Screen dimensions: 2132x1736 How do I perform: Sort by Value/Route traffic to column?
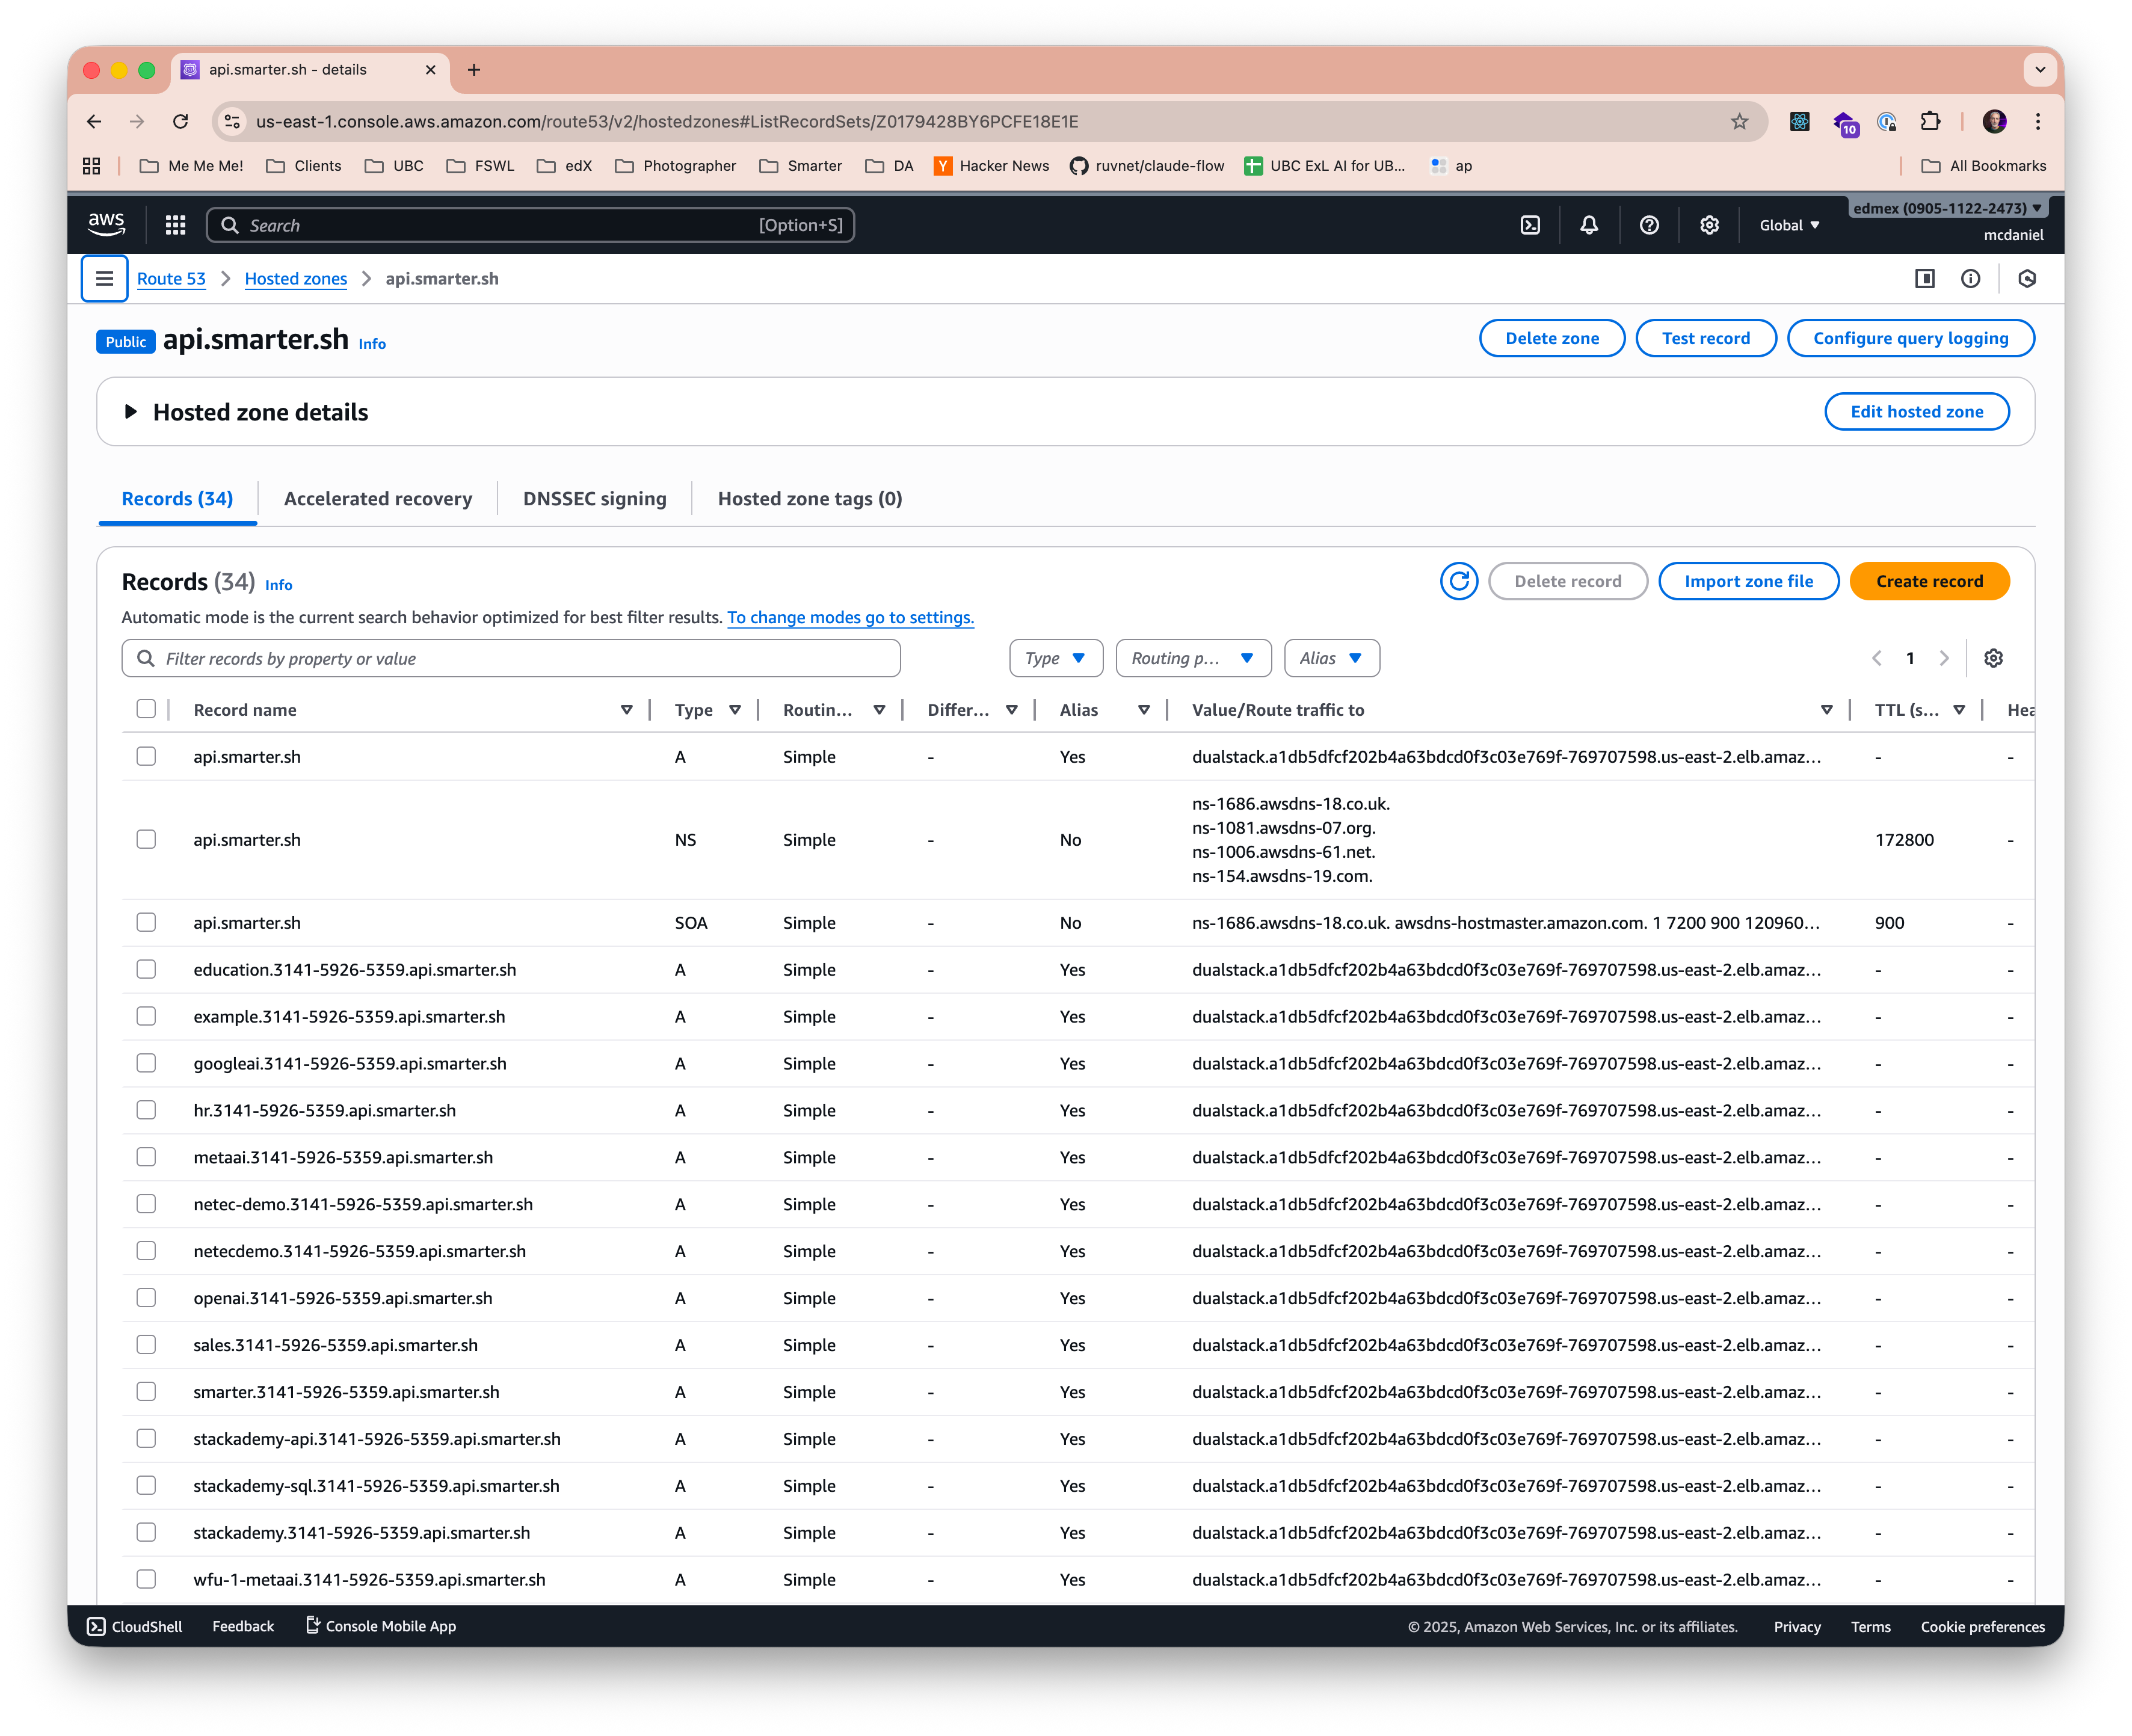point(1826,709)
